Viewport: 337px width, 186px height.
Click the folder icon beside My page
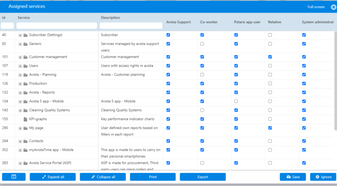click(26, 128)
